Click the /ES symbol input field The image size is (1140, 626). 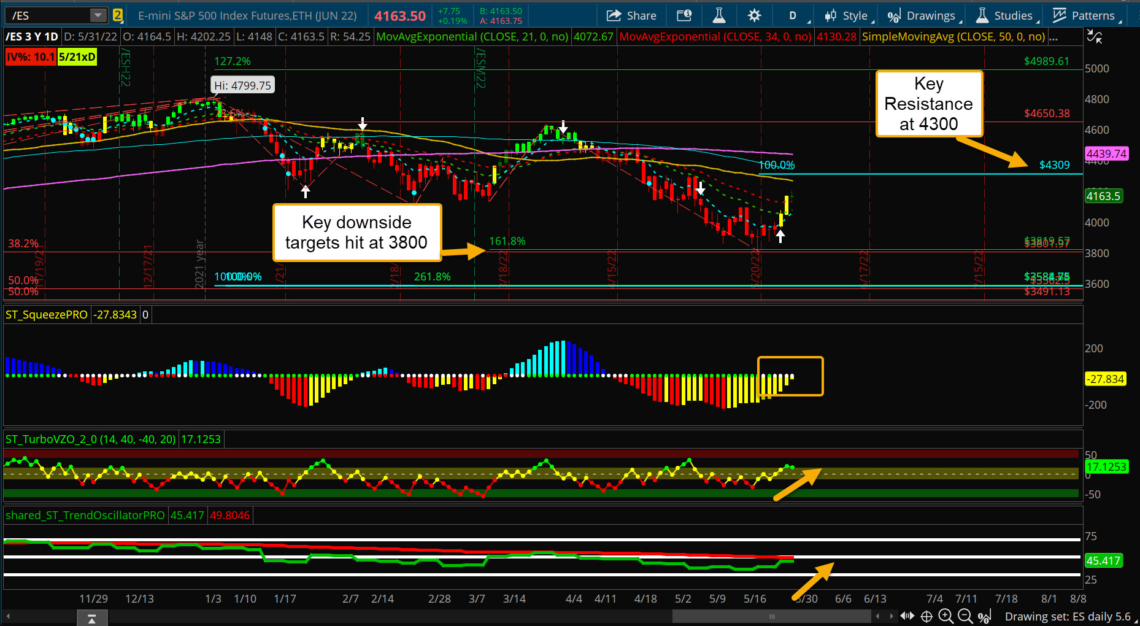(49, 15)
